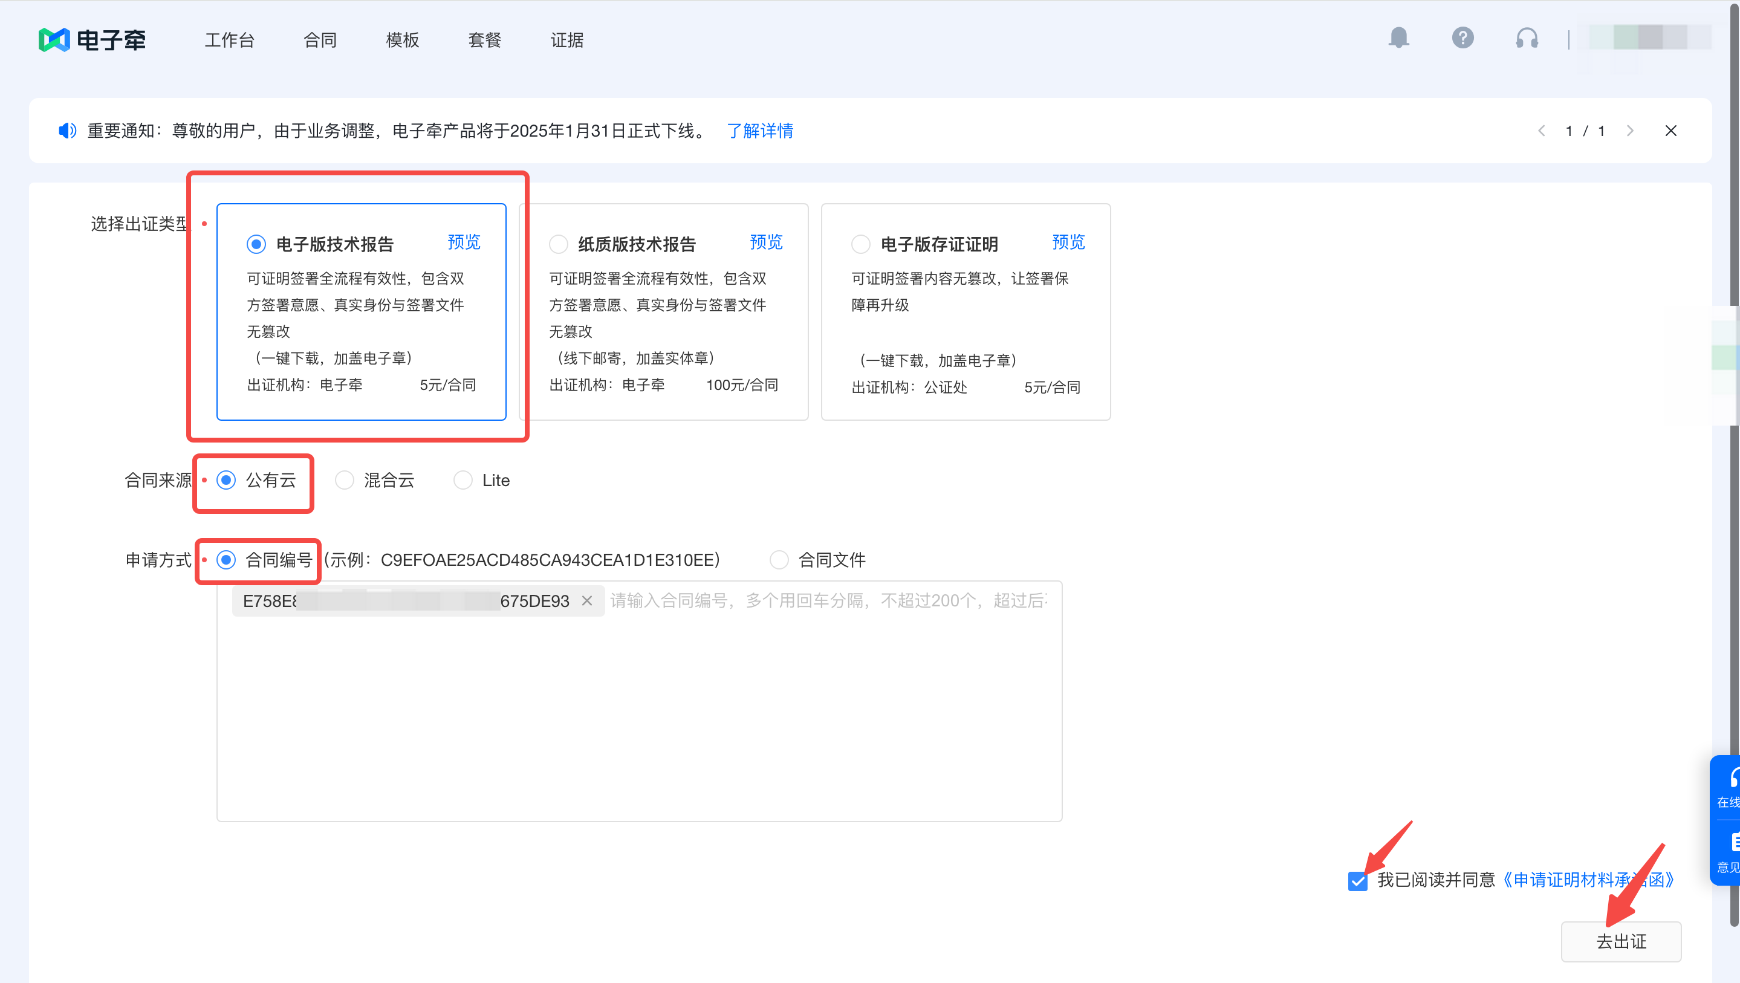
Task: Choose 公有云 as contract source
Action: click(x=226, y=479)
